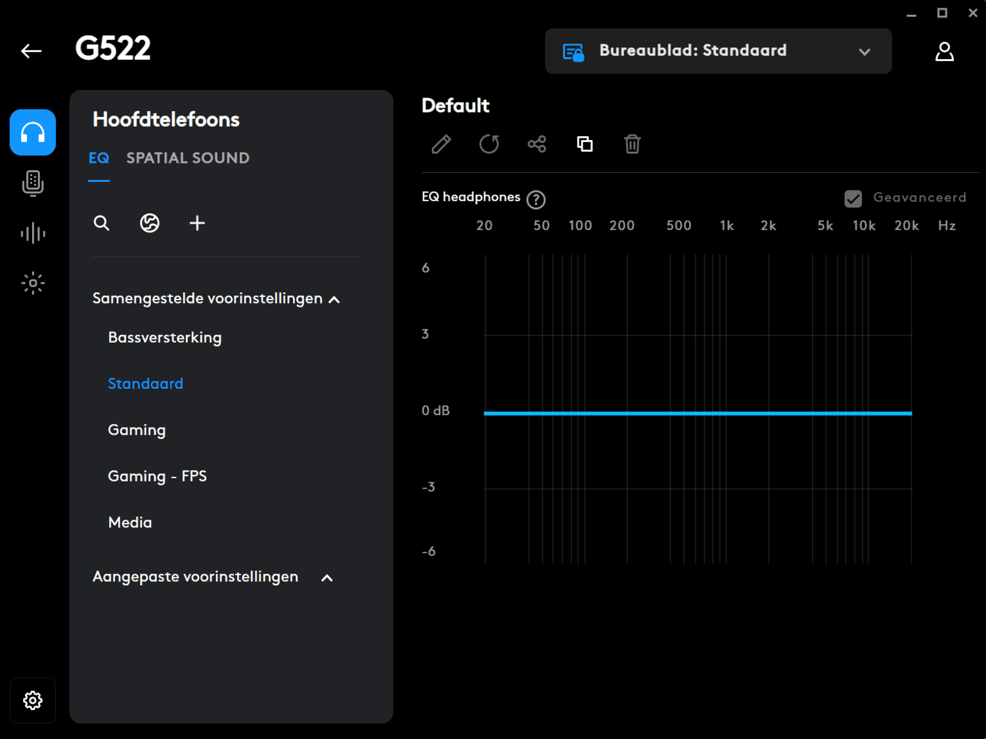Screen dimensions: 986x739
Task: Collapse Samengestelde voorinstellingen section
Action: 334,300
